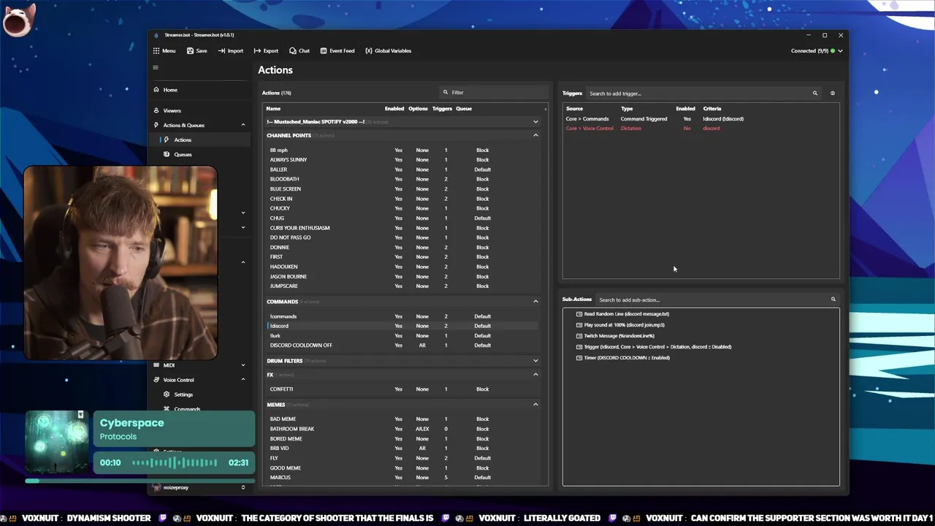This screenshot has height=526, width=935.
Task: Click the Export arrow icon
Action: coord(257,51)
